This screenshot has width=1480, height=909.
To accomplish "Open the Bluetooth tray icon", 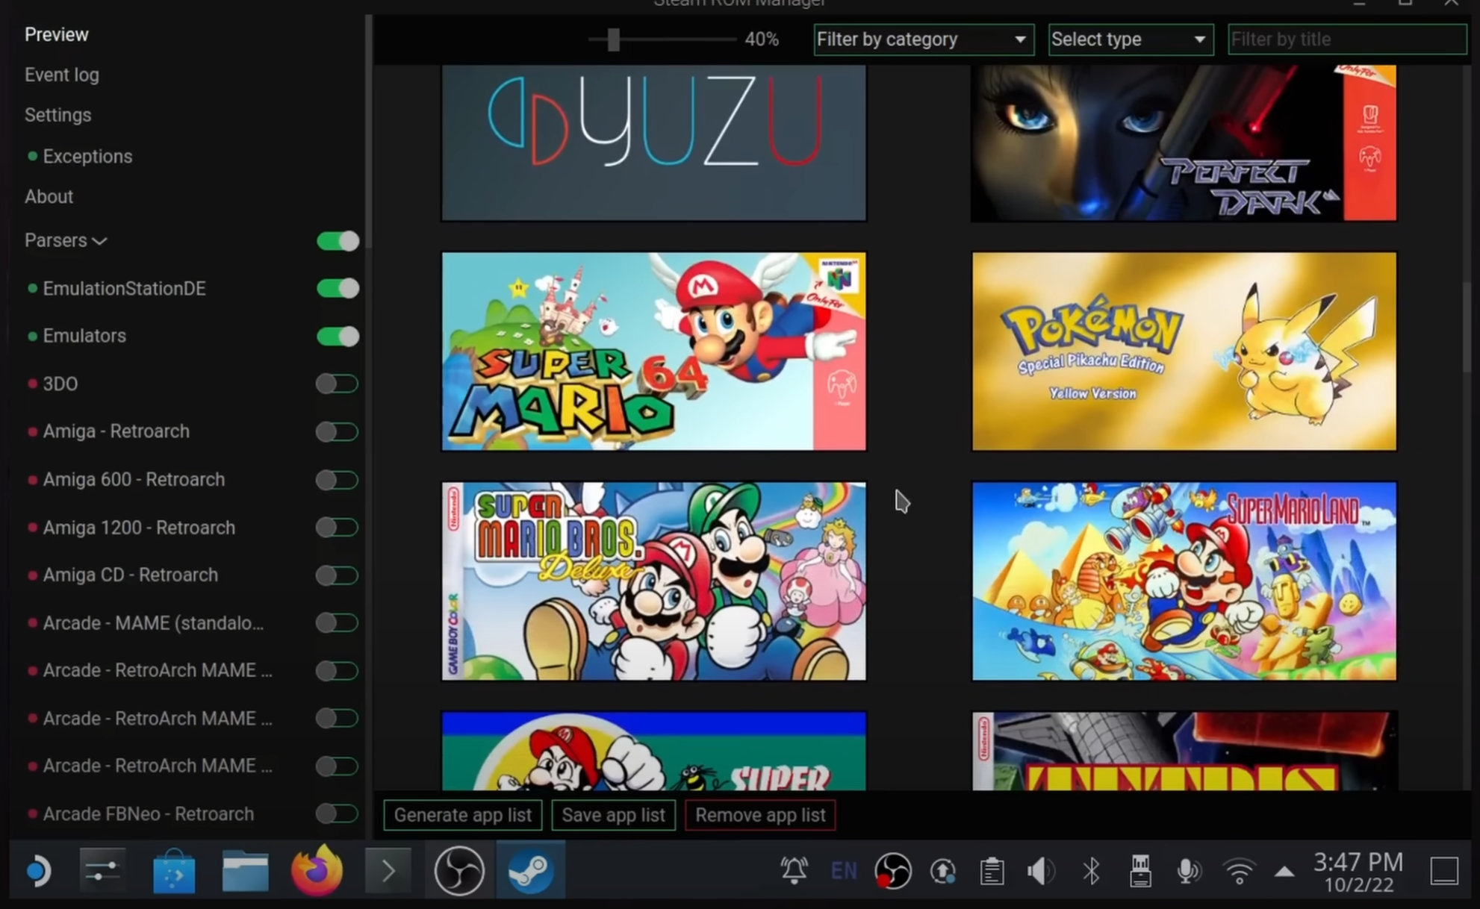I will [1091, 871].
